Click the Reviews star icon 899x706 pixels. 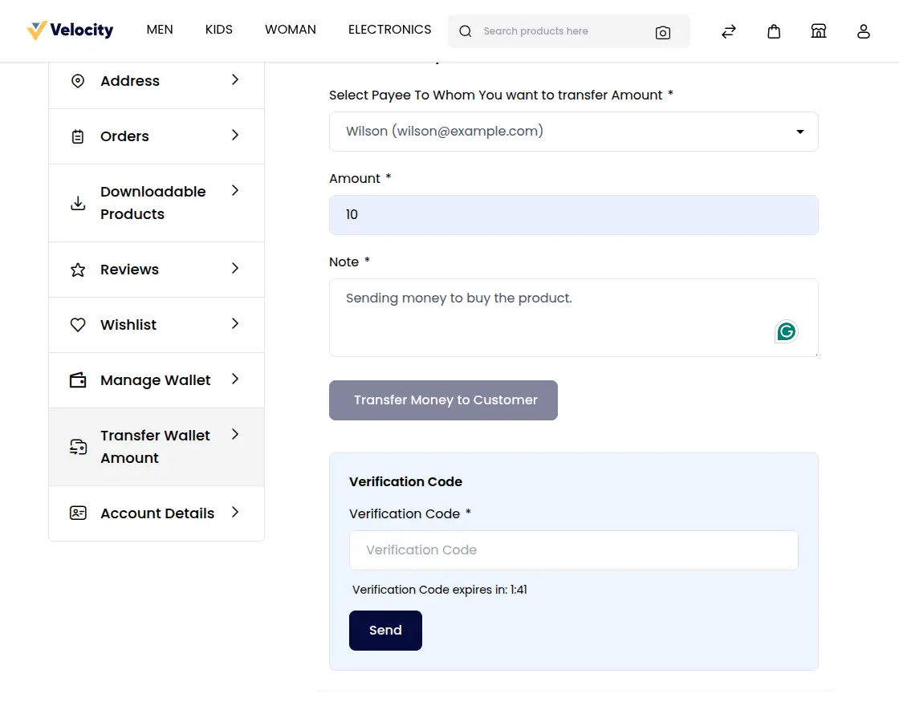77,270
